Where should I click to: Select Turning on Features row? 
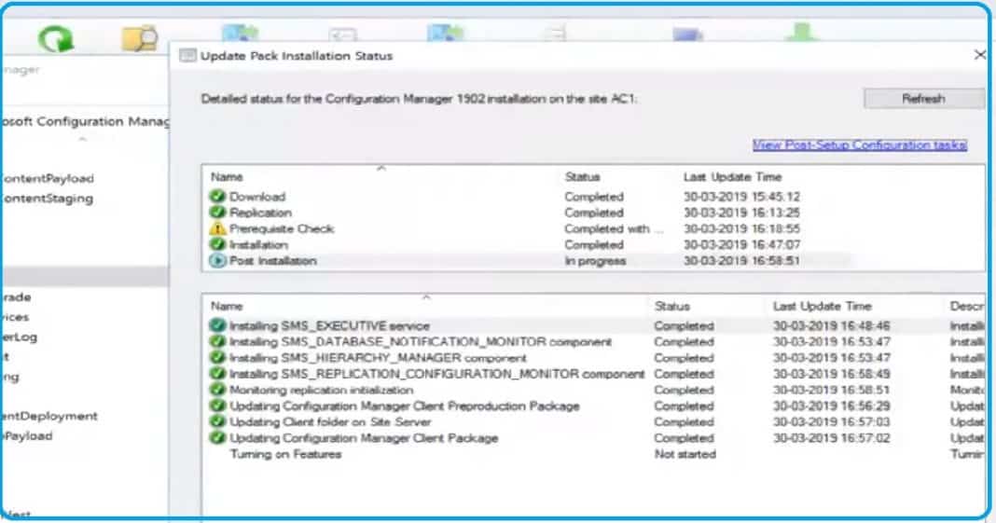click(595, 454)
